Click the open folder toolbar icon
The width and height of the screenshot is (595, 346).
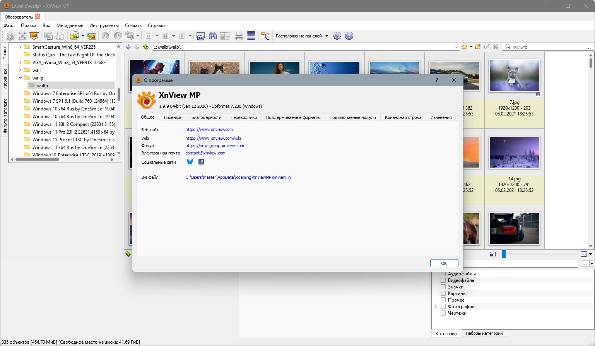[74, 36]
